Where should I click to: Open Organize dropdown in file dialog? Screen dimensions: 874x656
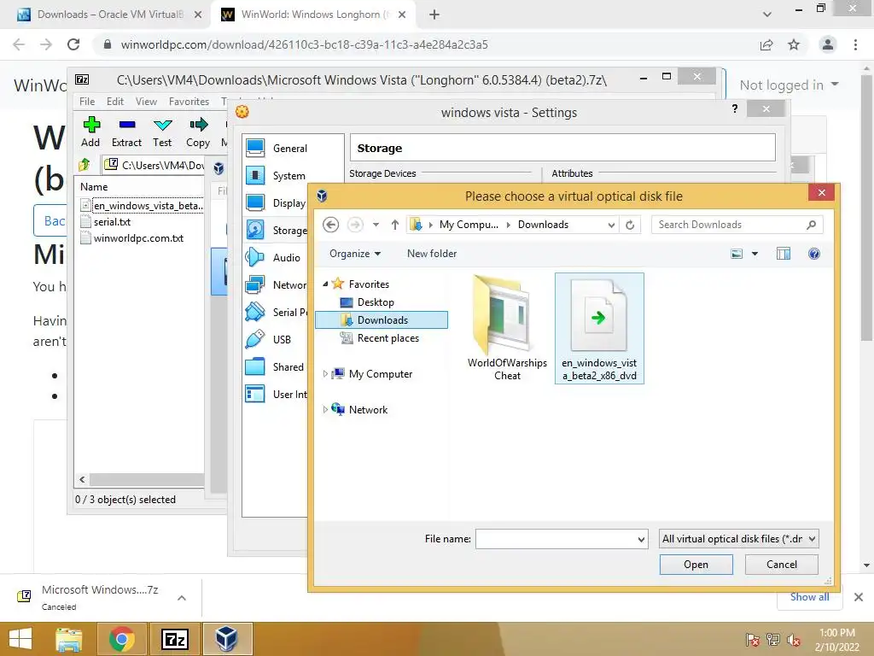point(355,254)
